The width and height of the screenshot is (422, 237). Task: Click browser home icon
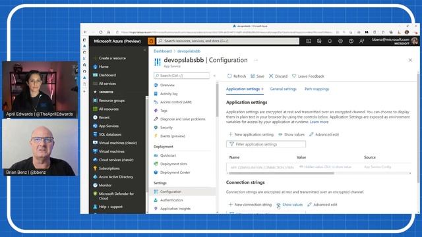(x=108, y=32)
